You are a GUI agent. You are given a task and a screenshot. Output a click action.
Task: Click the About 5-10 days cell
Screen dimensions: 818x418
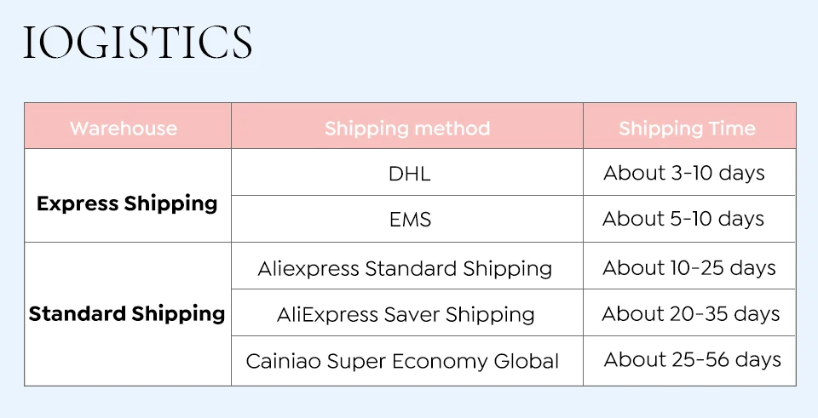683,219
